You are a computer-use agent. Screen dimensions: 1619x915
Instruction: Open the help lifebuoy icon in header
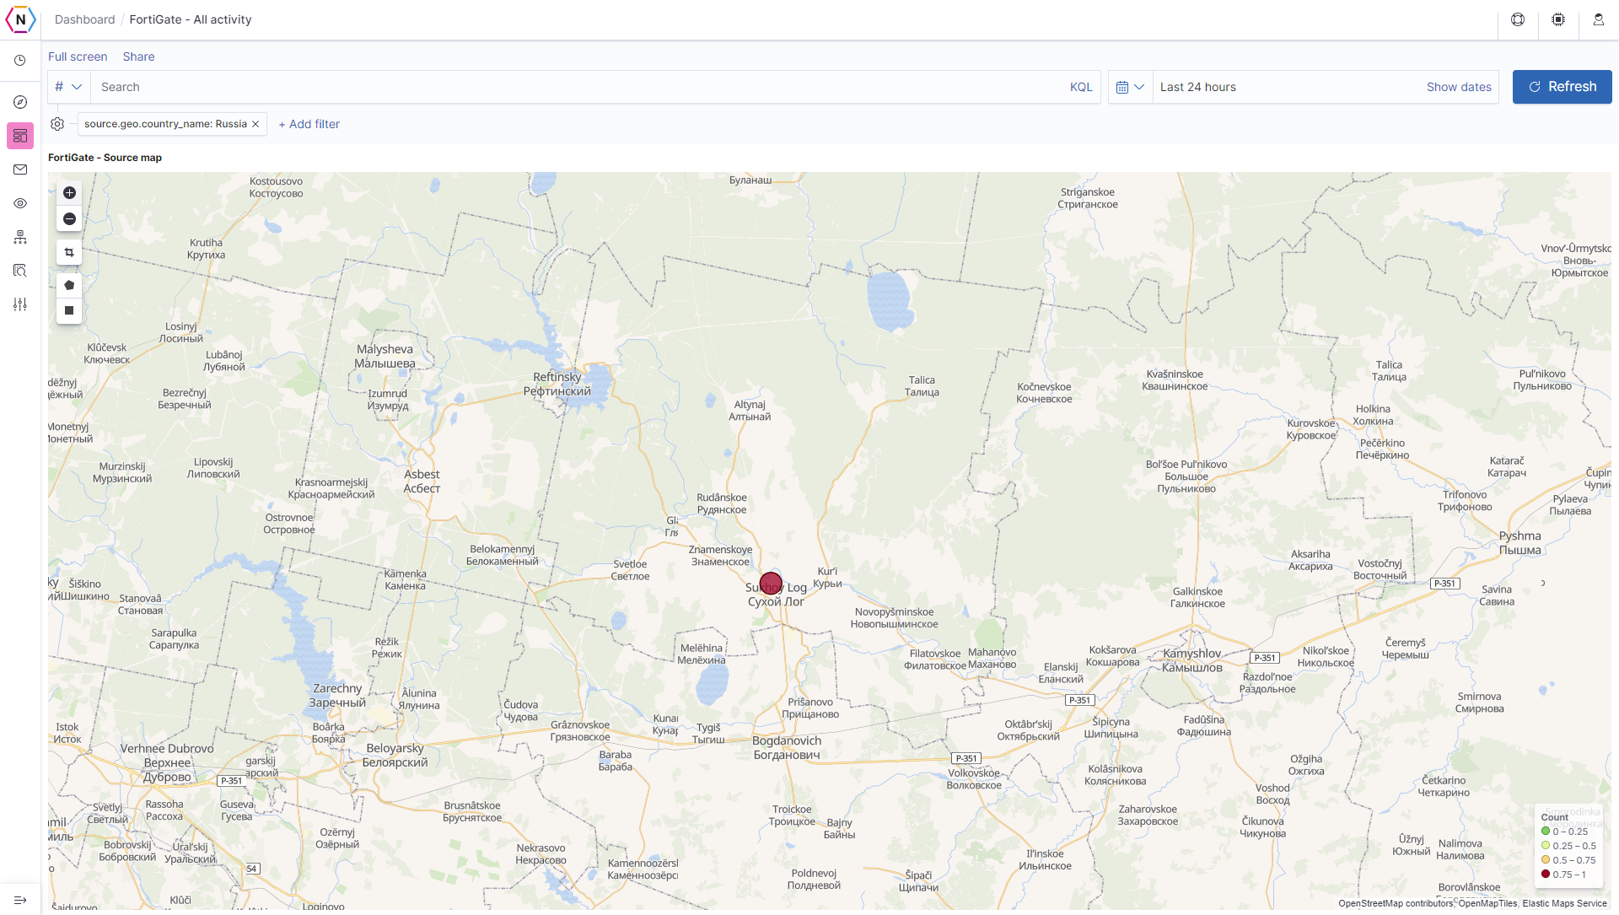tap(1518, 19)
